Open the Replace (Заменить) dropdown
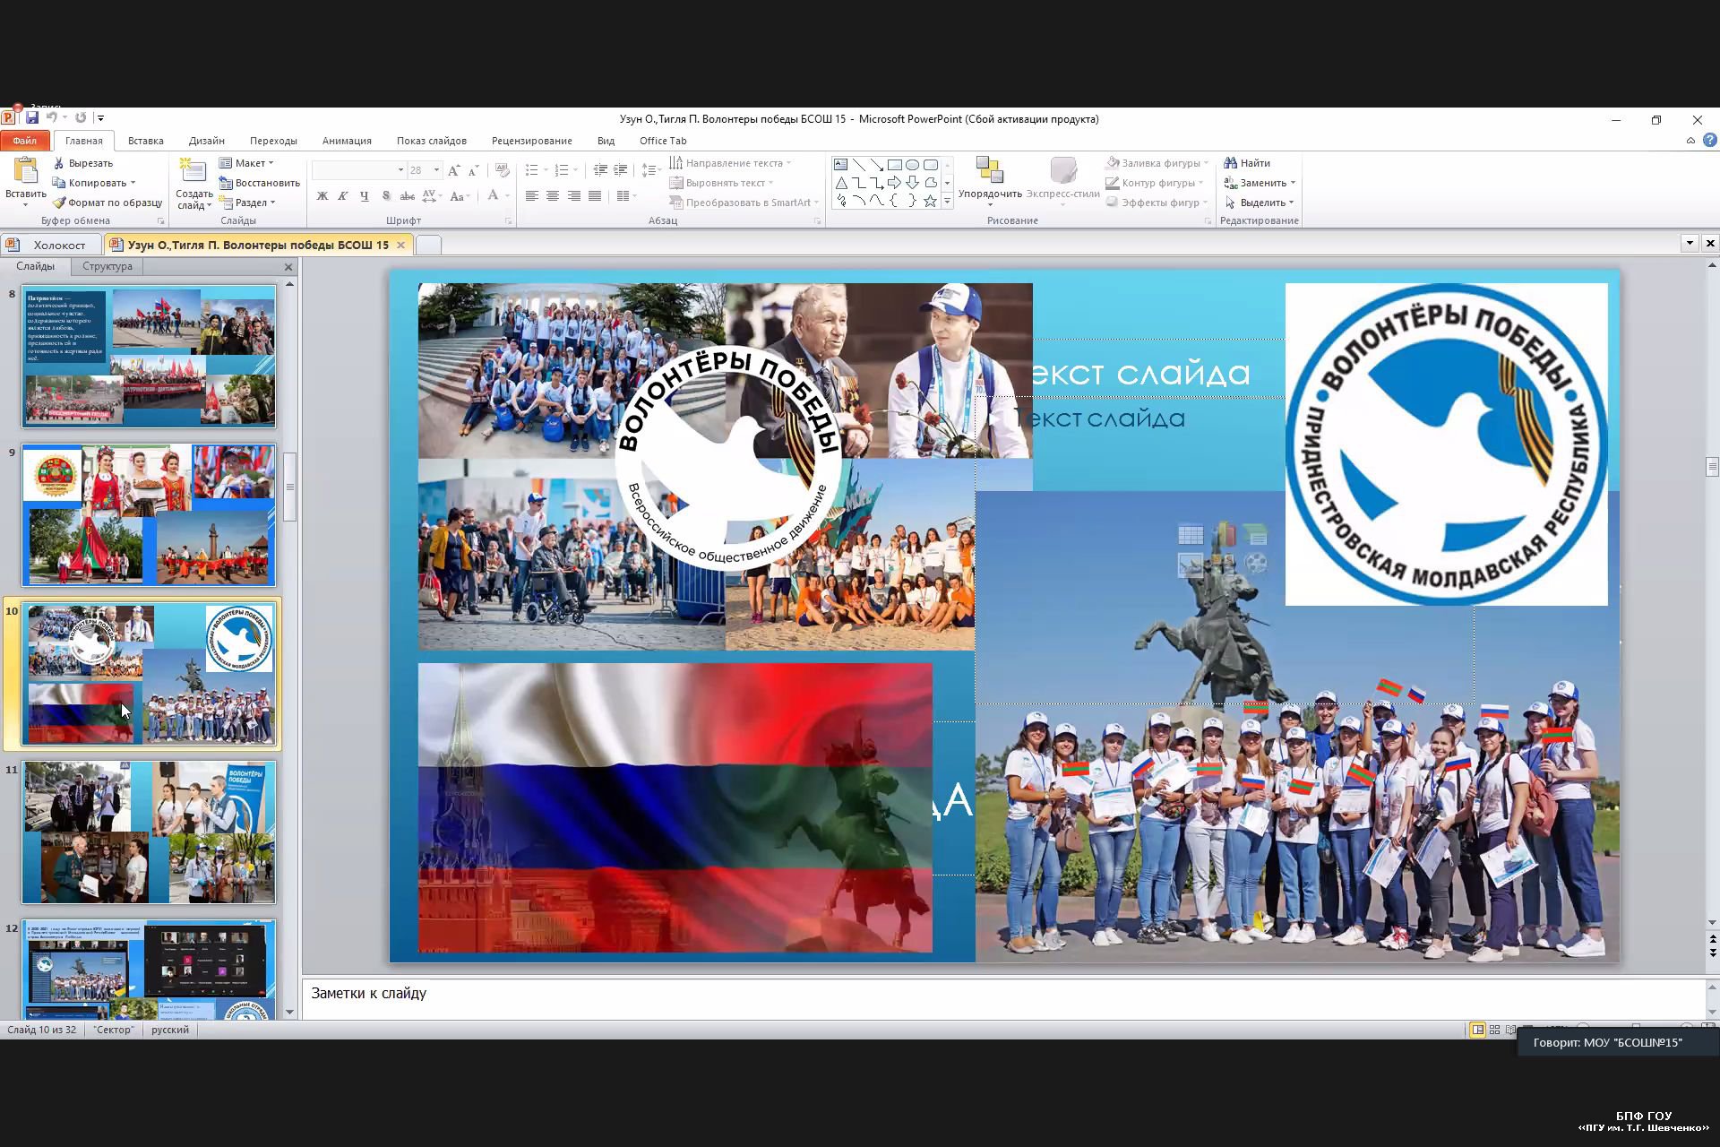This screenshot has height=1147, width=1720. pyautogui.click(x=1260, y=183)
